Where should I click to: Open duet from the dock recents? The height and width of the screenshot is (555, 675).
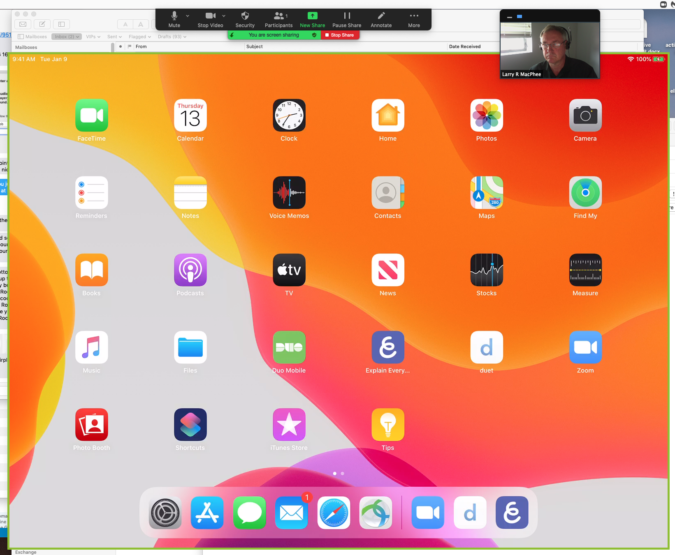pyautogui.click(x=470, y=513)
